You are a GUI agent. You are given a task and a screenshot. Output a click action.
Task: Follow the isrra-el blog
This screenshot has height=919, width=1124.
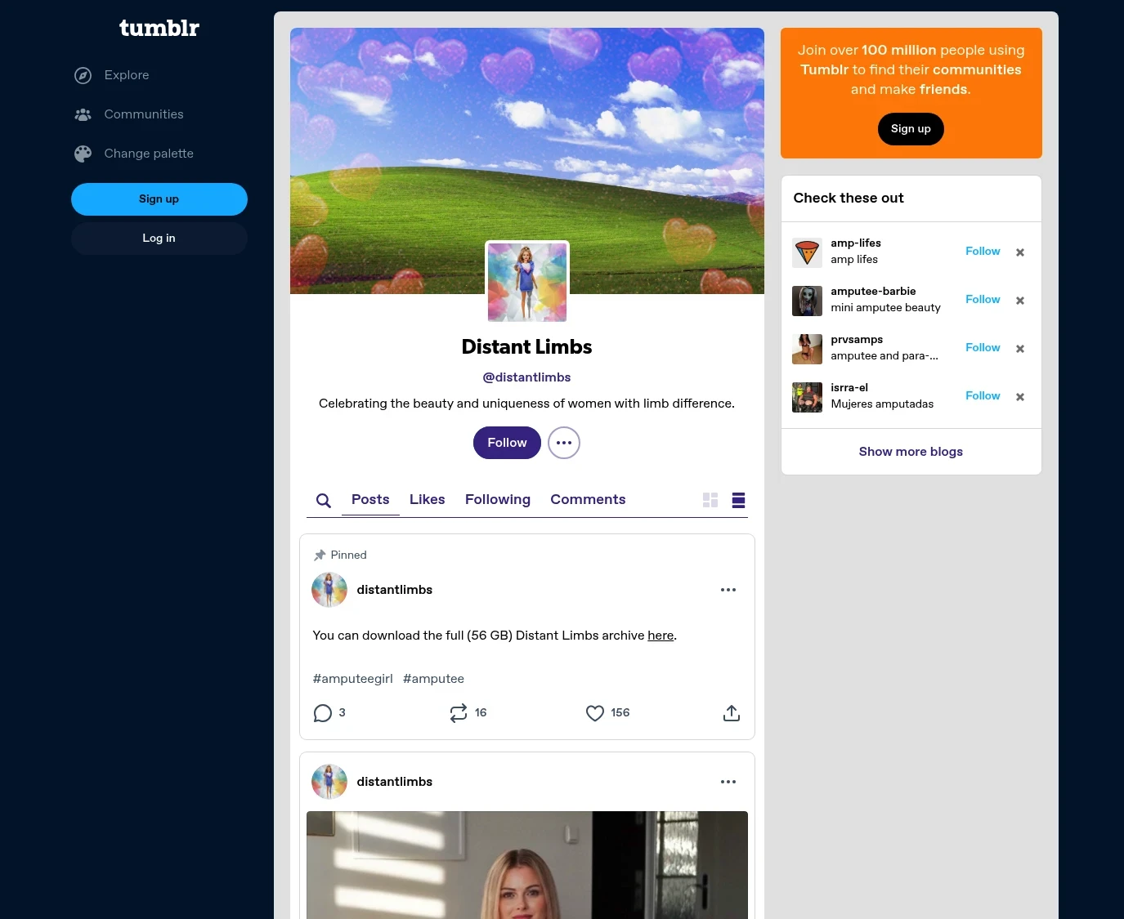pyautogui.click(x=983, y=396)
